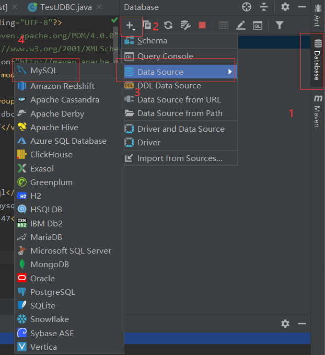Open Database panel settings gear

click(x=285, y=7)
